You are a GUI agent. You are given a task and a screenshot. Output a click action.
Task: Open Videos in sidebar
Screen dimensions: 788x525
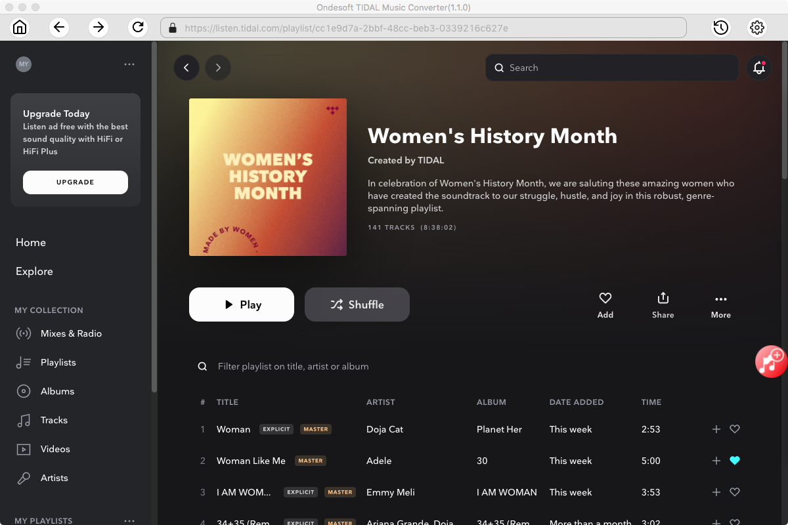[43, 449]
